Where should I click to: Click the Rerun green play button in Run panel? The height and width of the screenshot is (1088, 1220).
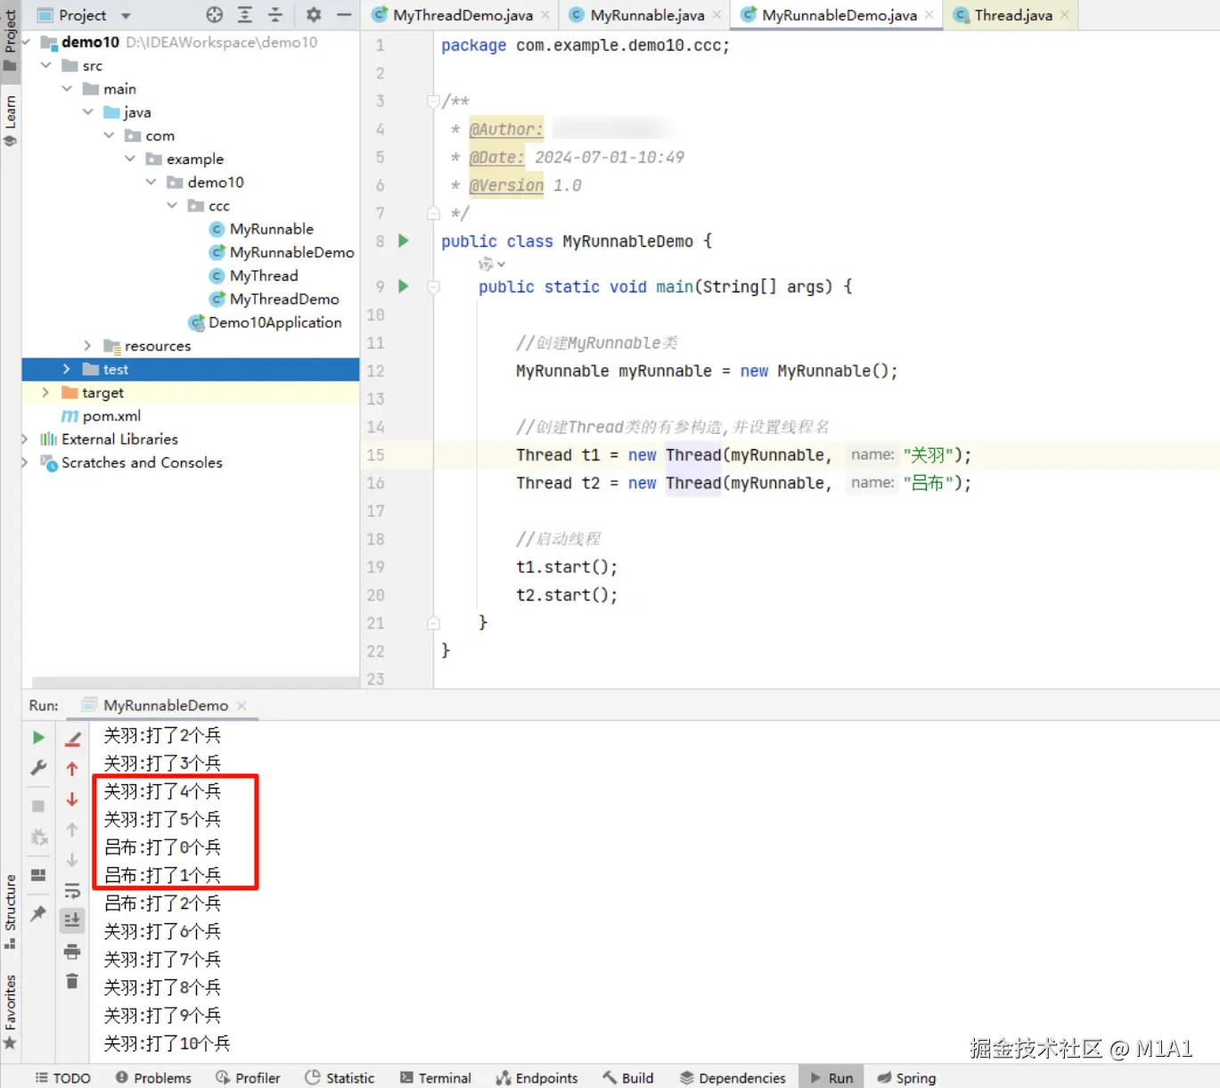click(38, 737)
